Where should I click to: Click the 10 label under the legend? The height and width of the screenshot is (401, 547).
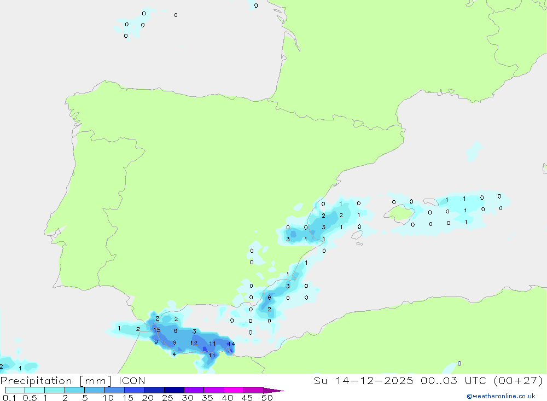(108, 398)
